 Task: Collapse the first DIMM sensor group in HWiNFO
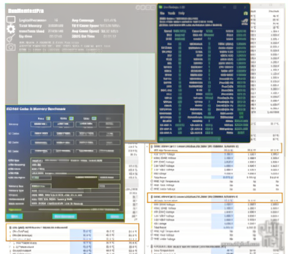(147, 147)
